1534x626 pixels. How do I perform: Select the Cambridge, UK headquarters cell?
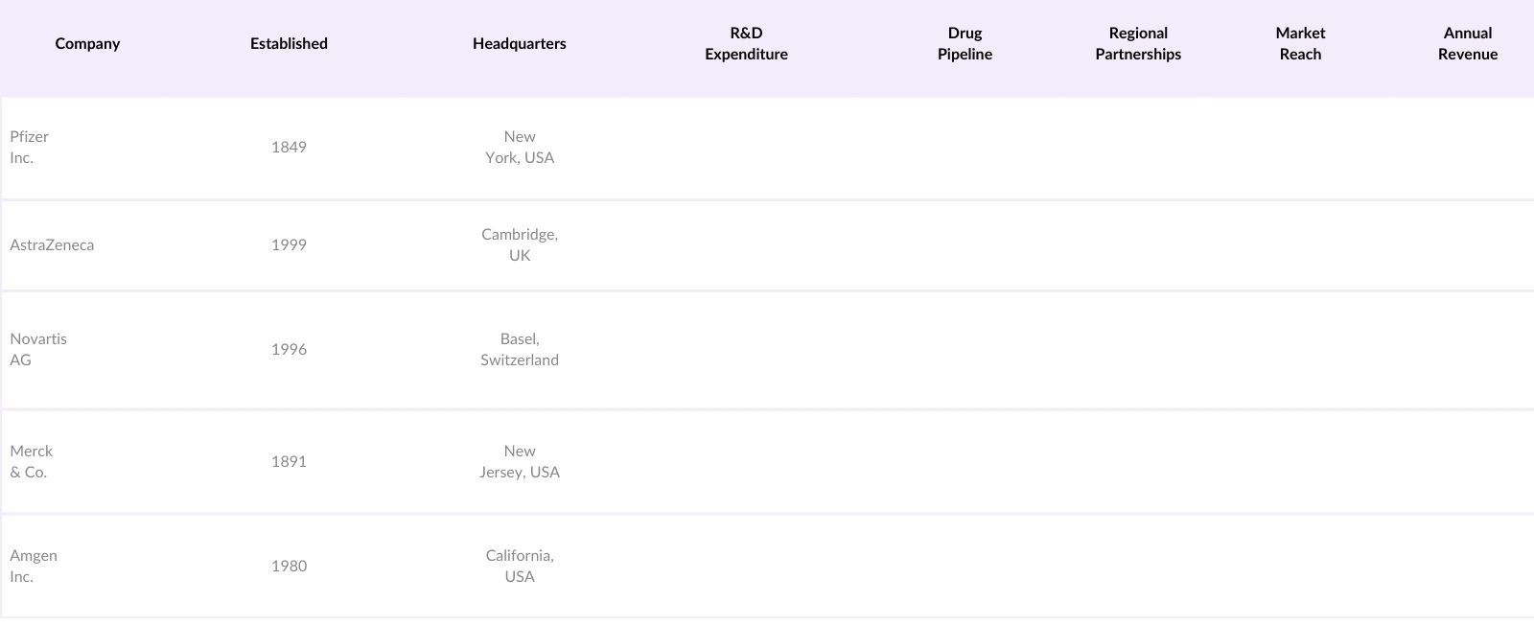(519, 245)
